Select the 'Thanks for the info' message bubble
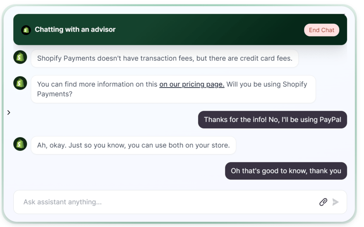This screenshot has height=227, width=364. [273, 120]
